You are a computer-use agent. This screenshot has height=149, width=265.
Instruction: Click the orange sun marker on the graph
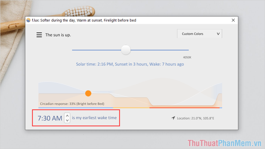(x=88, y=93)
